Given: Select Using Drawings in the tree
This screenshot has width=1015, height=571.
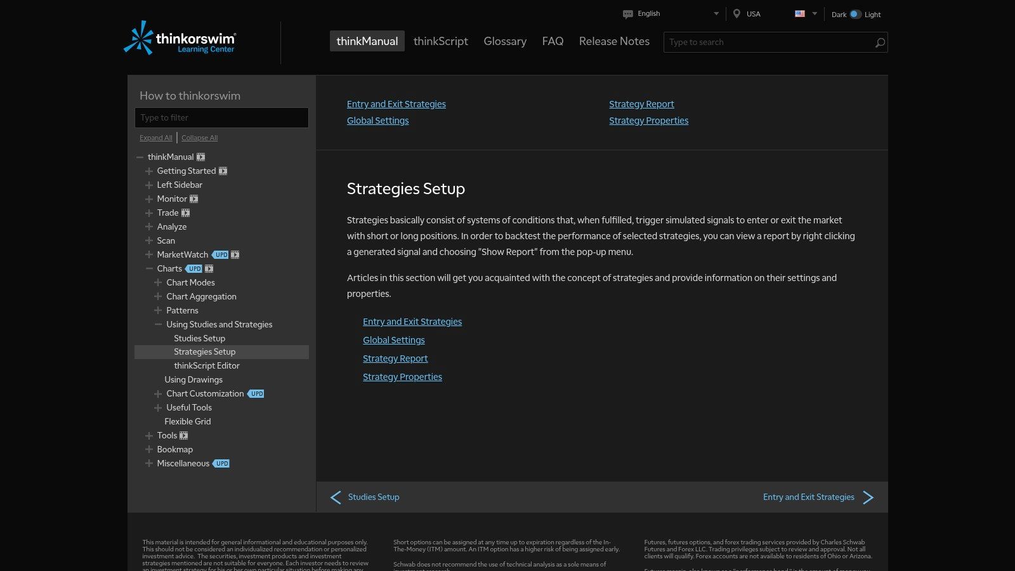Looking at the screenshot, I should tap(193, 379).
